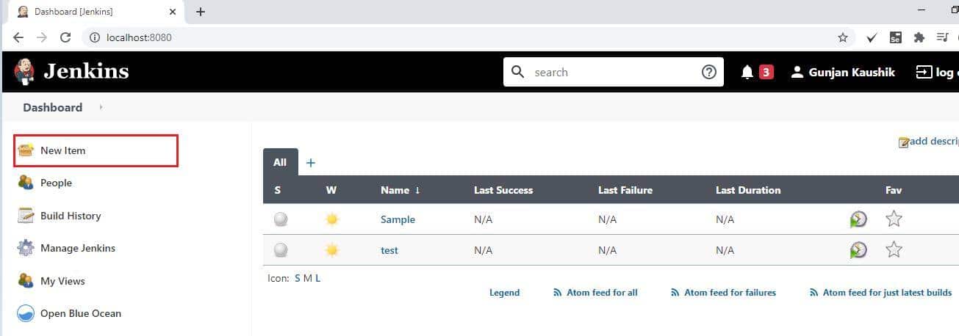This screenshot has width=959, height=336.
Task: Open a new browser tab
Action: click(201, 12)
